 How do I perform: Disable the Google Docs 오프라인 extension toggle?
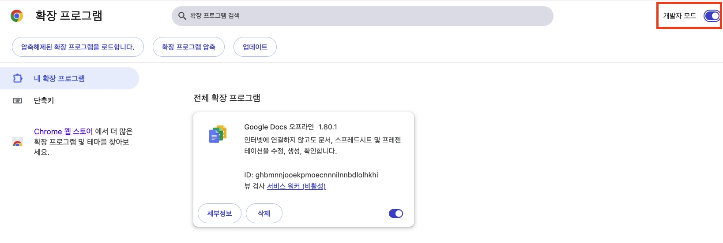(396, 214)
